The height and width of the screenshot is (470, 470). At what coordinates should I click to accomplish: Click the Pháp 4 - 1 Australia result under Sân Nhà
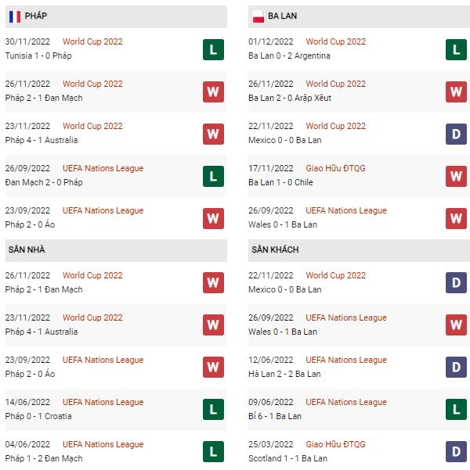pos(42,332)
